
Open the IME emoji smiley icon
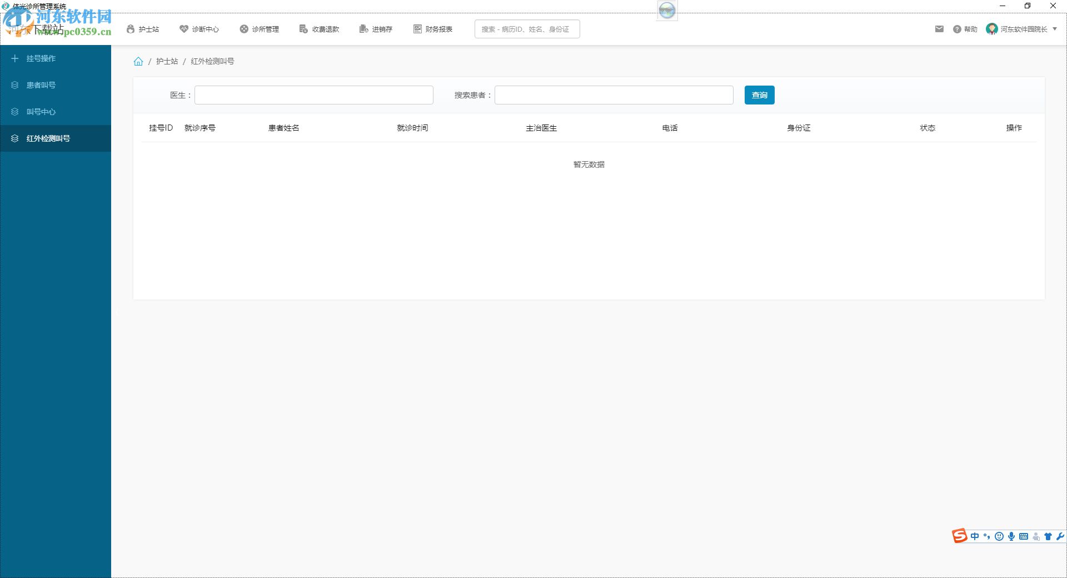pyautogui.click(x=999, y=536)
